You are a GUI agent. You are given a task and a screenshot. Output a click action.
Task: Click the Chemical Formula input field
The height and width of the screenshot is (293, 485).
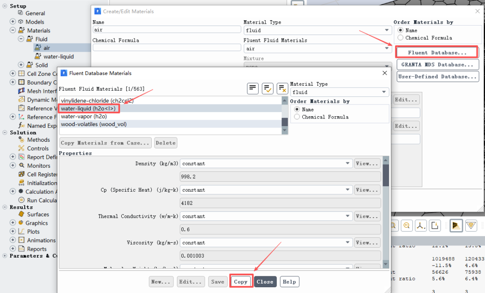(167, 48)
